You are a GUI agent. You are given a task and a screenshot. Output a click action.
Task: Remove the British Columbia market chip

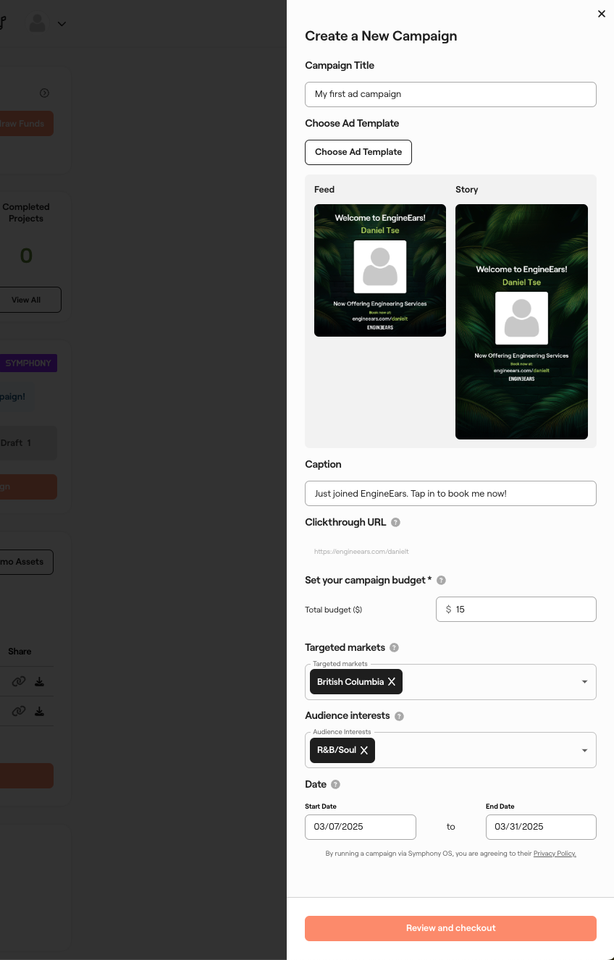pos(391,681)
